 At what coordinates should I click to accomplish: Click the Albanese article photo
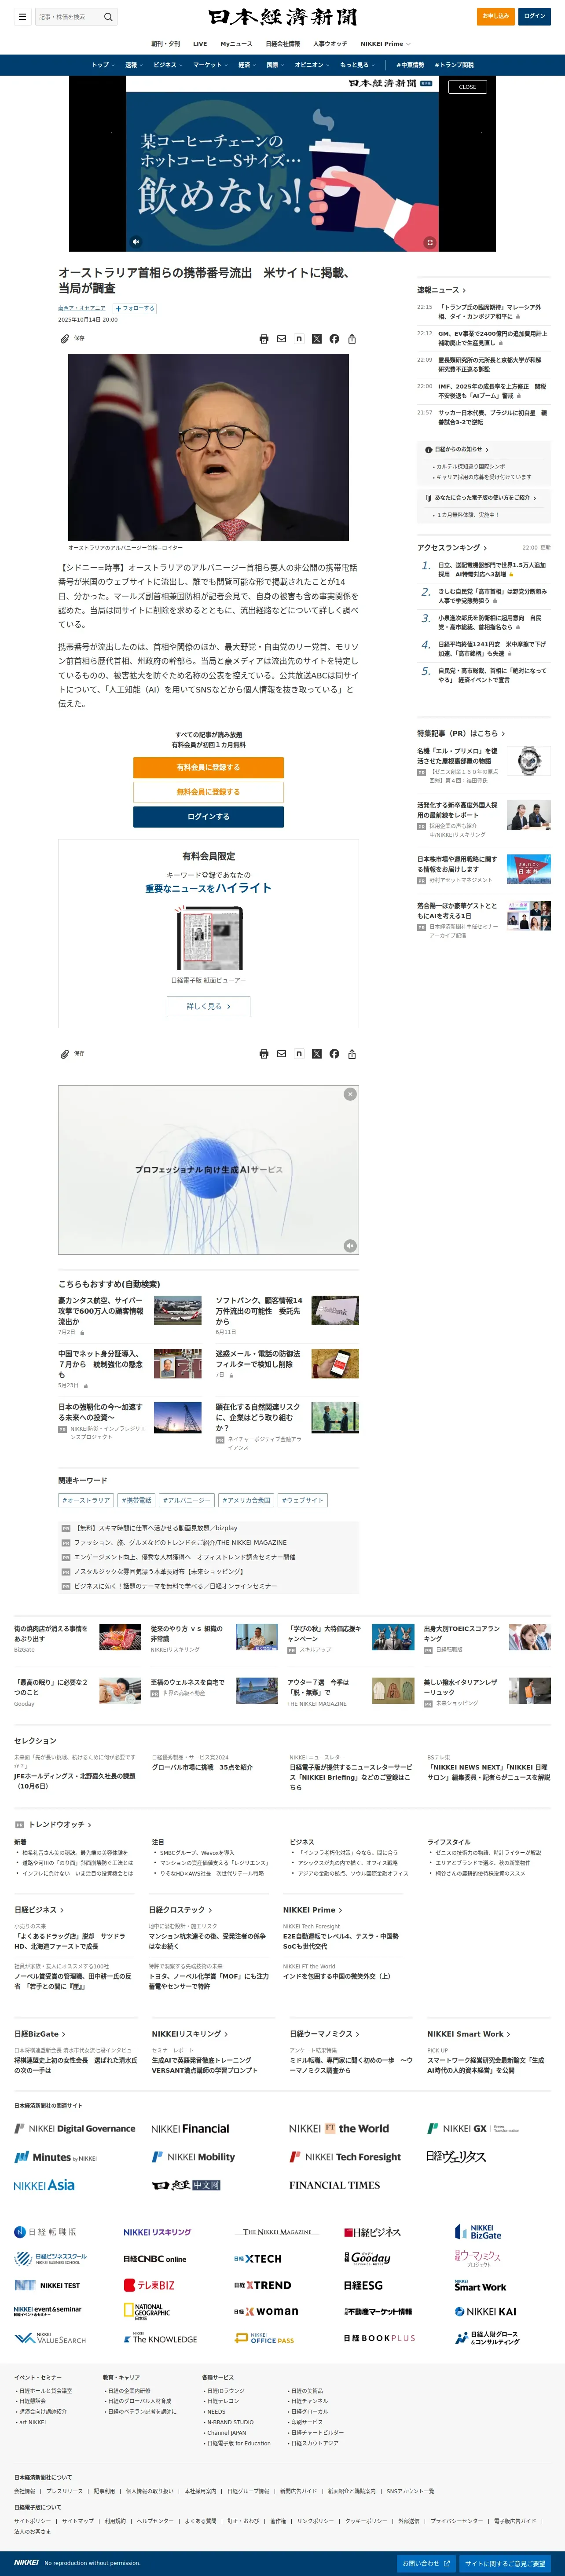(x=208, y=446)
